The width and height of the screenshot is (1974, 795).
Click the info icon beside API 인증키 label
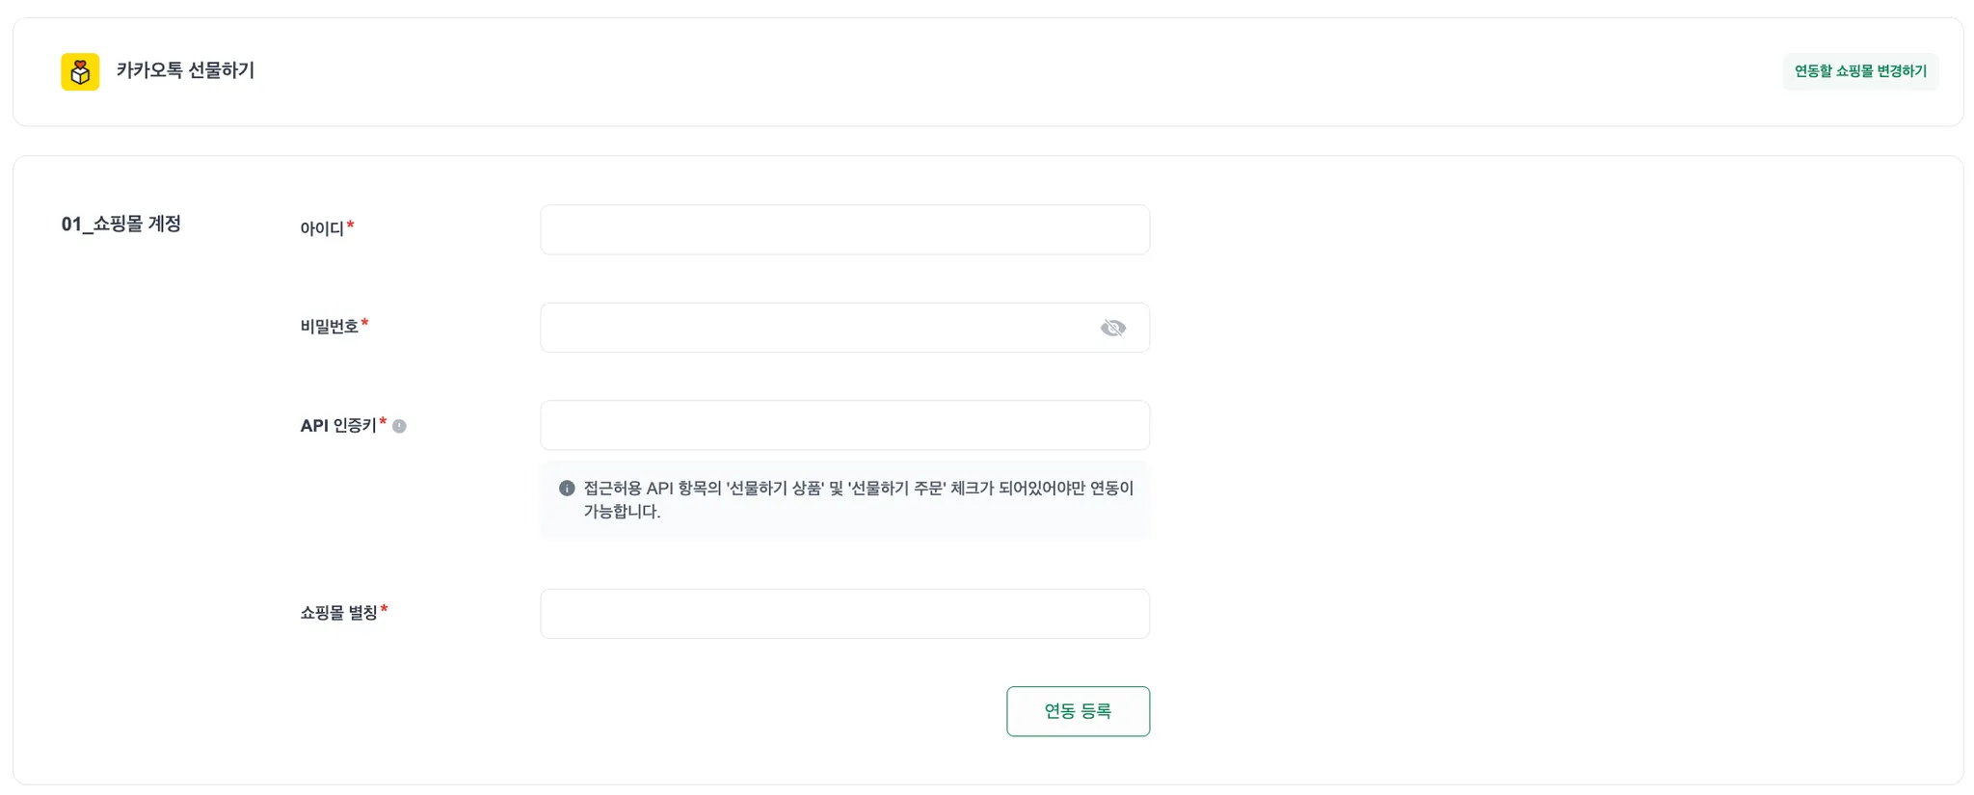click(x=399, y=426)
